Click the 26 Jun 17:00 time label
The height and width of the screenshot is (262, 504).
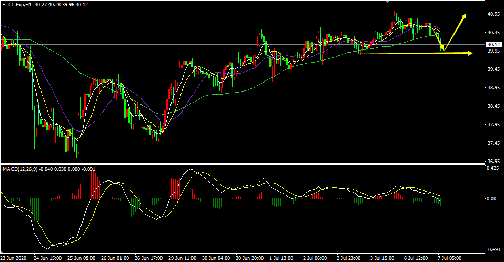(148, 258)
